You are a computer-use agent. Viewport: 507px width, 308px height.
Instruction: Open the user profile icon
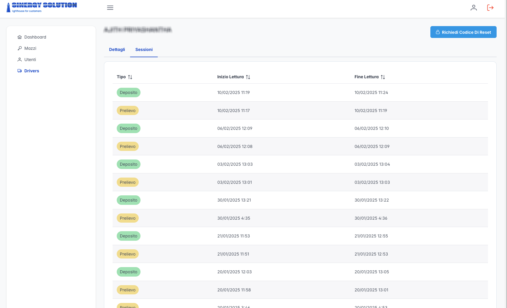click(474, 8)
